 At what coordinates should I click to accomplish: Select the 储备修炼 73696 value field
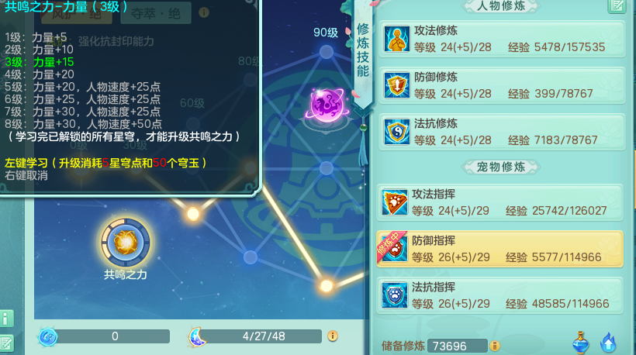458,346
